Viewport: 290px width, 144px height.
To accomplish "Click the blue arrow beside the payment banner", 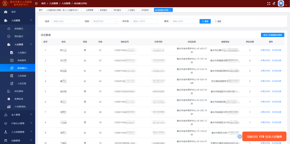I will pos(240,137).
